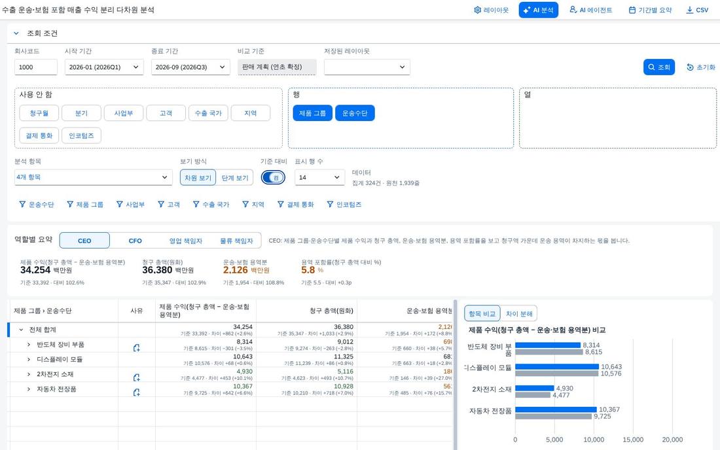720x450 pixels.
Task: Click the 운송수단 row chip
Action: pos(355,113)
